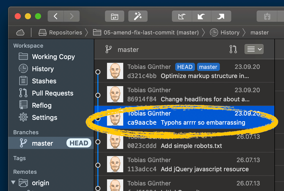284x191 pixels.
Task: Open the commit list view options dropdown
Action: (254, 49)
